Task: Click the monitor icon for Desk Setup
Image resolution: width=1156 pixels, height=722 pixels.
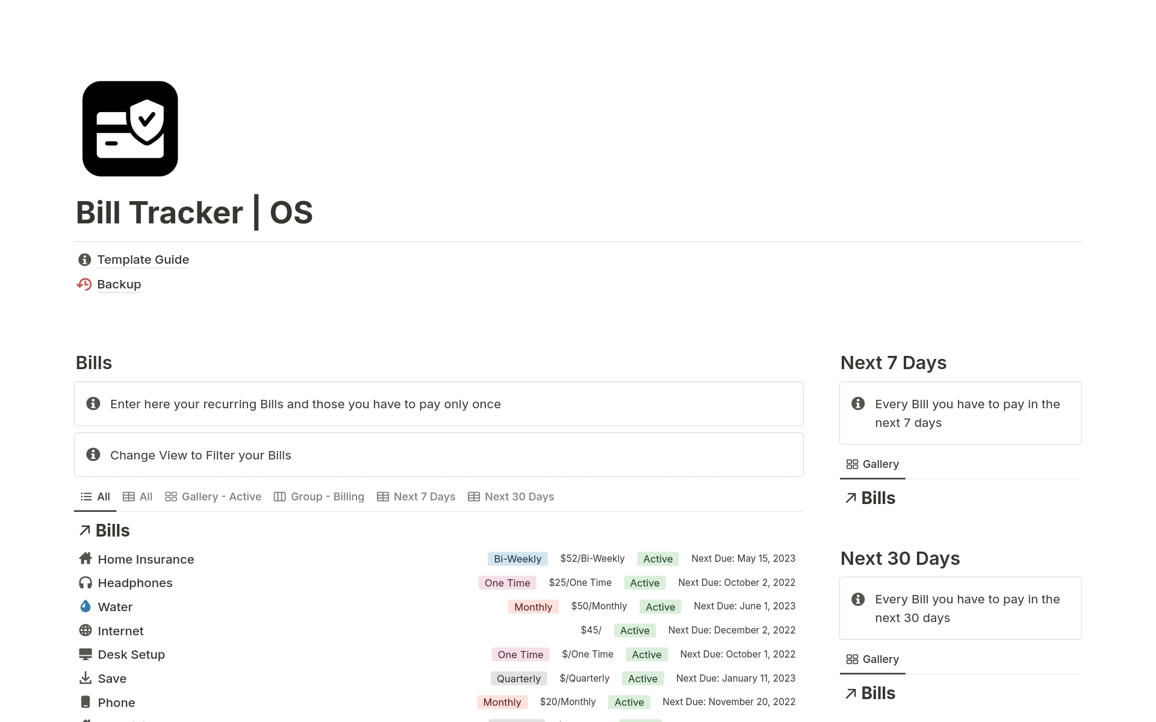Action: click(x=85, y=654)
